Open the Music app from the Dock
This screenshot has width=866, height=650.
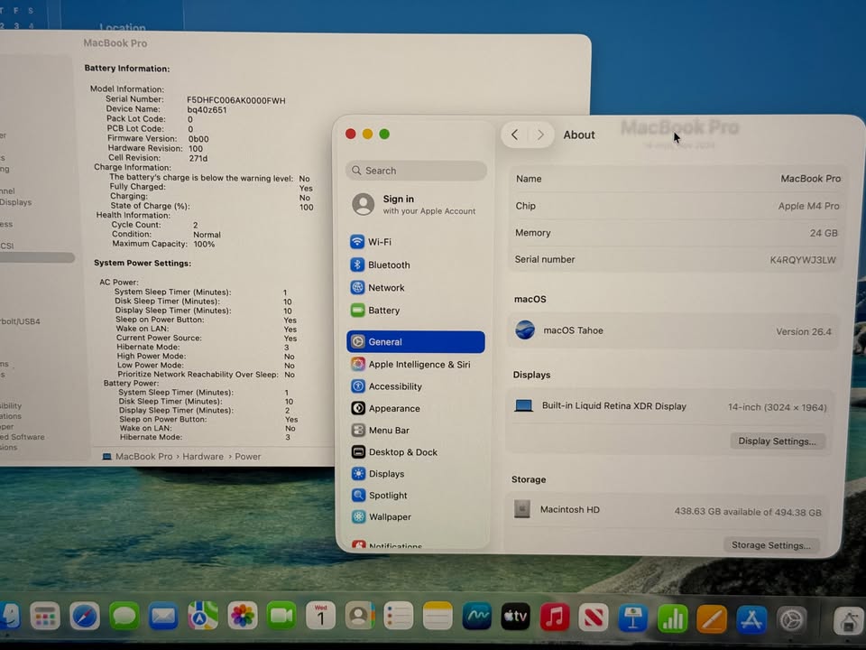[554, 618]
